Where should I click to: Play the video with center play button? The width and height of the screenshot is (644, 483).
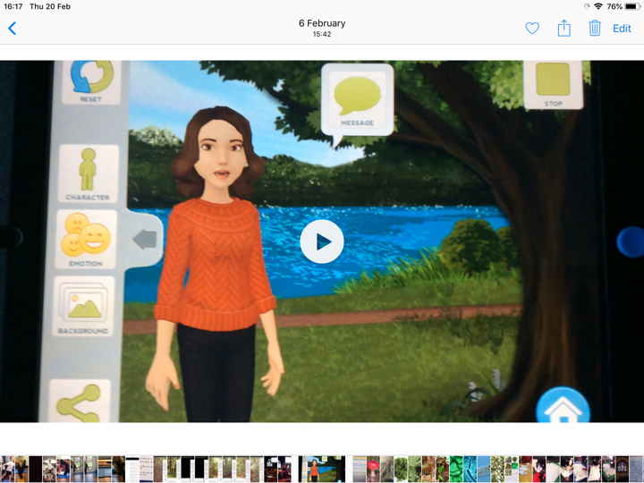(x=322, y=241)
